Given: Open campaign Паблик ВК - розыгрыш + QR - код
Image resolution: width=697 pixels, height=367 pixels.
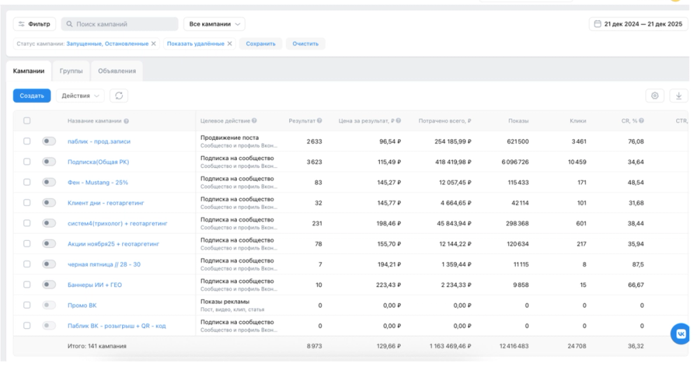Looking at the screenshot, I should (x=116, y=326).
